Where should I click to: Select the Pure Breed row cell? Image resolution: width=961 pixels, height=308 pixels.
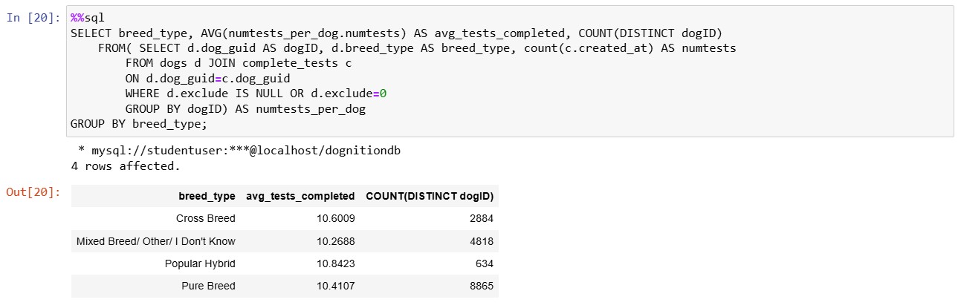[x=208, y=286]
